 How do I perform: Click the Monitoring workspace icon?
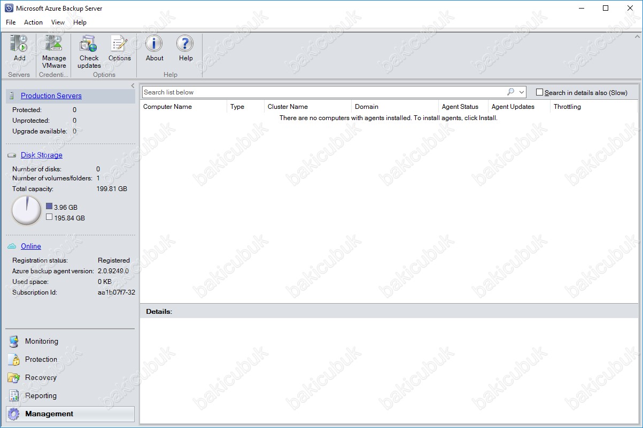tap(14, 342)
